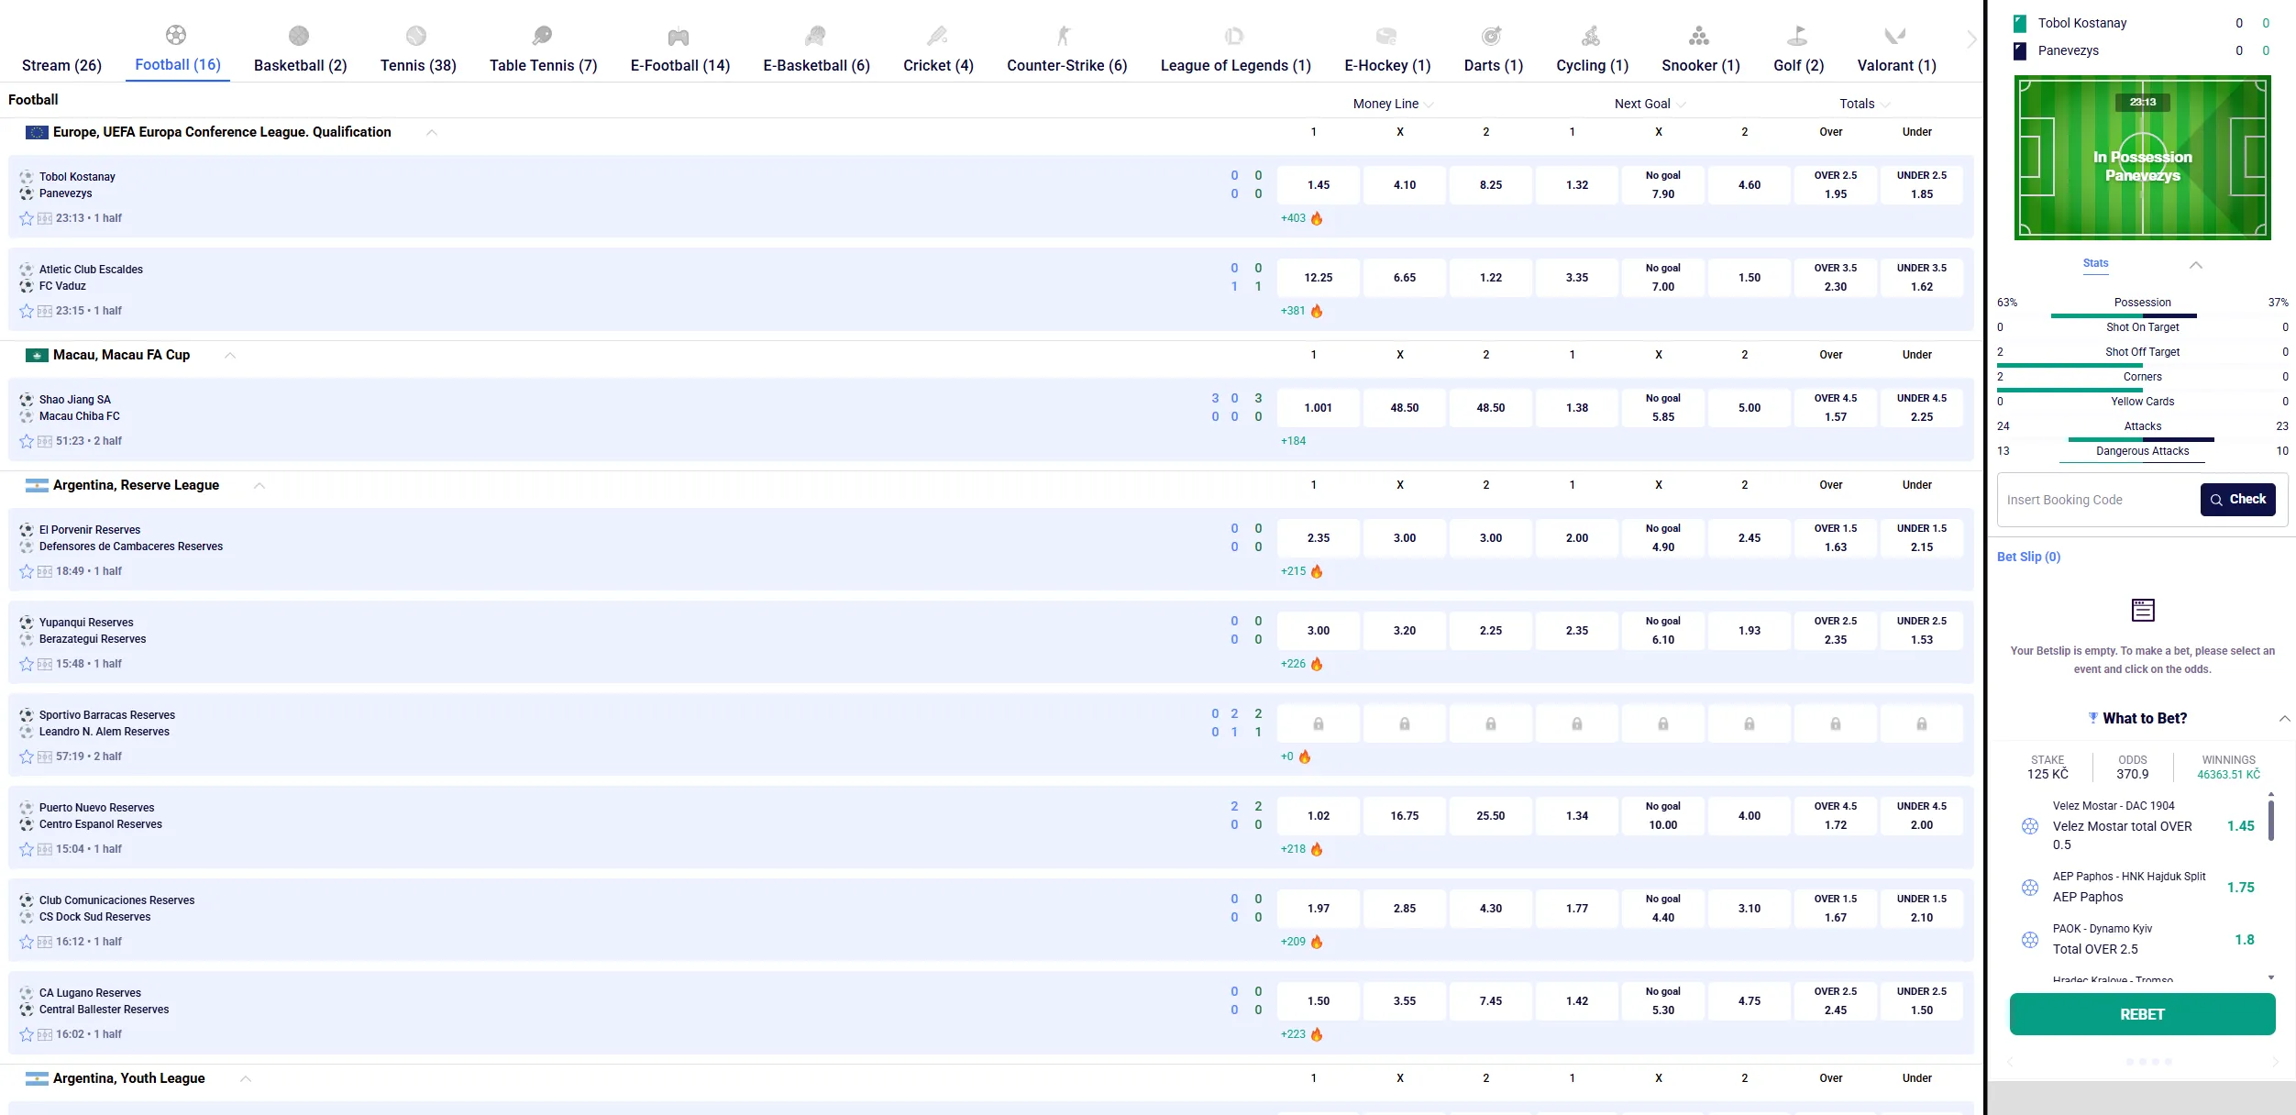Open the Stats link
Image resolution: width=2296 pixels, height=1115 pixels.
point(2095,263)
